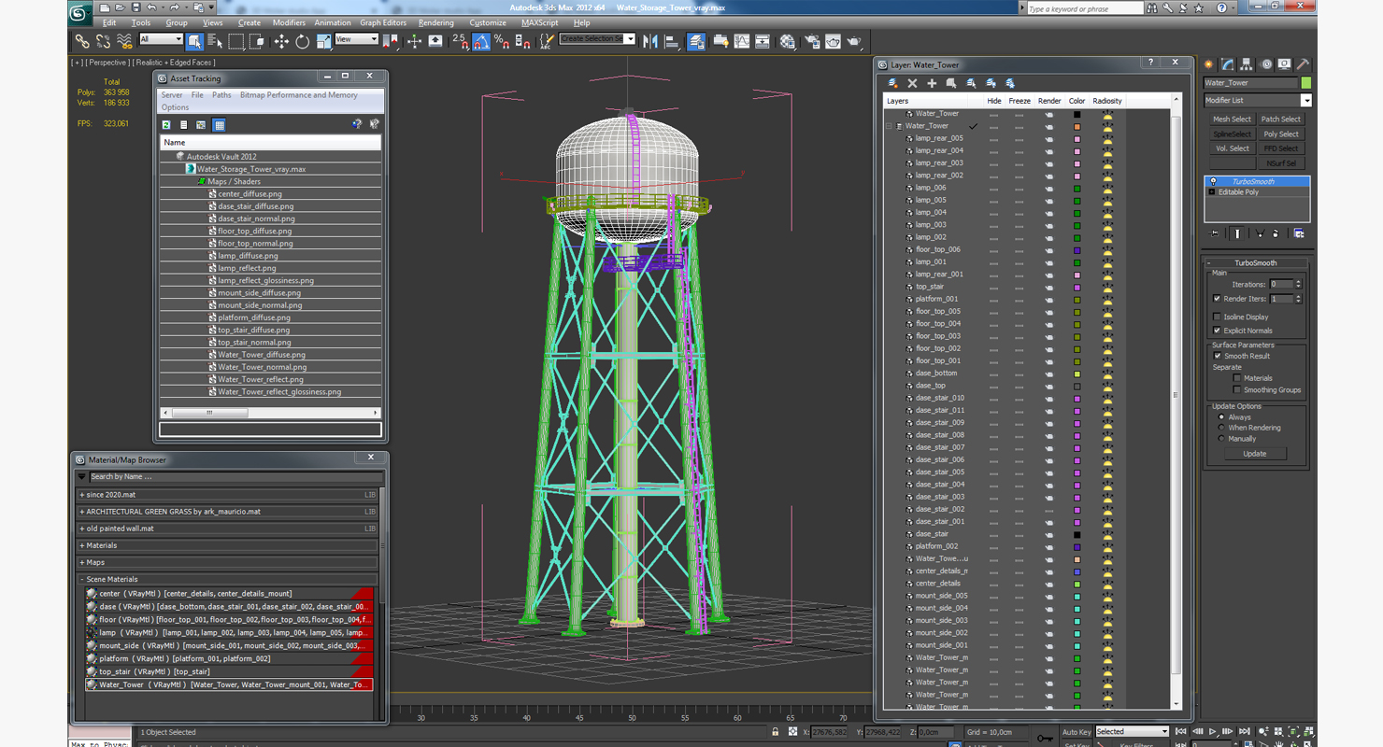Click Add Selected Objects plus icon

pos(932,83)
